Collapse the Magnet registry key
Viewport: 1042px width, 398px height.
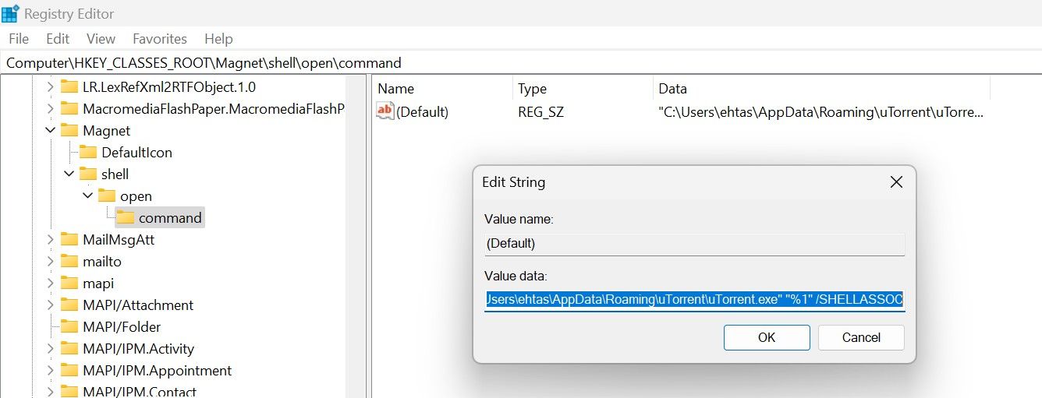(x=51, y=130)
